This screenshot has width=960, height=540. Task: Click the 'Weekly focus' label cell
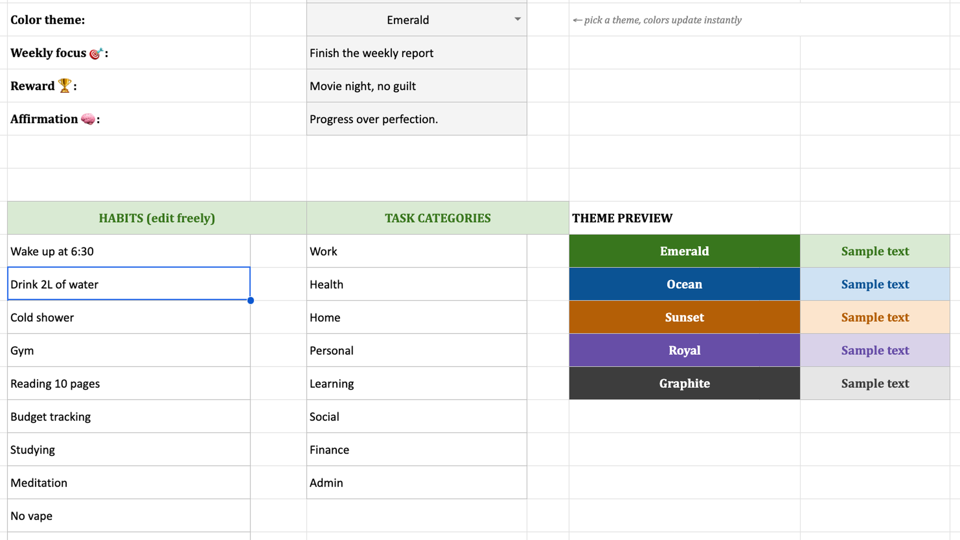(129, 53)
